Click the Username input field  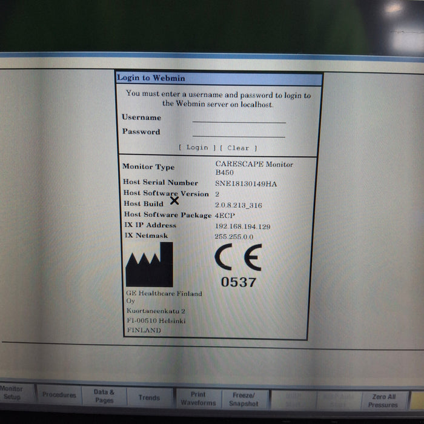[x=239, y=118]
